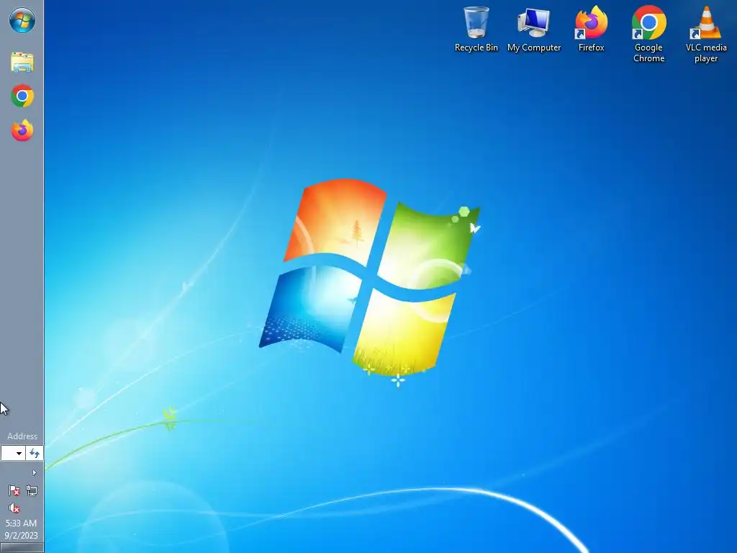Launch Firefox from the taskbar
737x553 pixels.
[22, 130]
